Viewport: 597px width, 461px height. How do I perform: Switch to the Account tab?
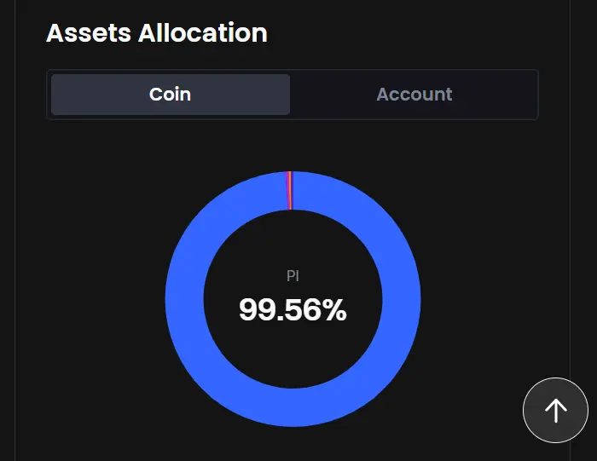[x=414, y=95]
